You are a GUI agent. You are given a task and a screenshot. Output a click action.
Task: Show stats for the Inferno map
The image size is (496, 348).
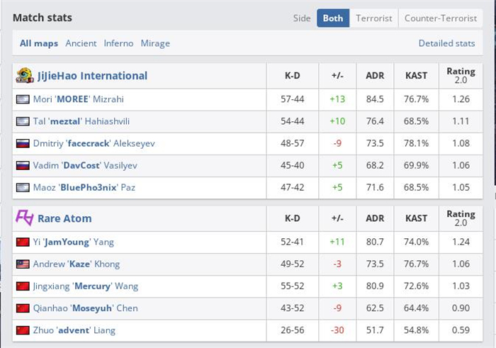[118, 43]
